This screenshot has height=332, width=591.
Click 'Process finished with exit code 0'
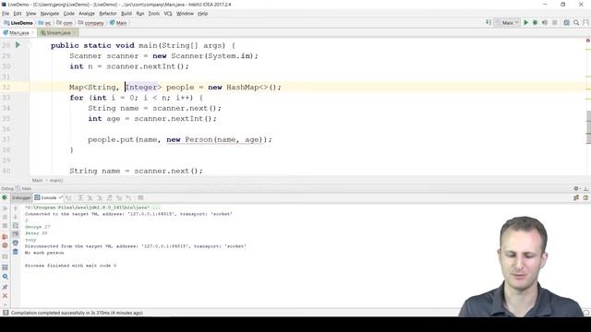70,266
